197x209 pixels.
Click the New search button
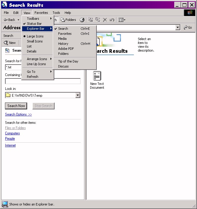[x=10, y=43]
